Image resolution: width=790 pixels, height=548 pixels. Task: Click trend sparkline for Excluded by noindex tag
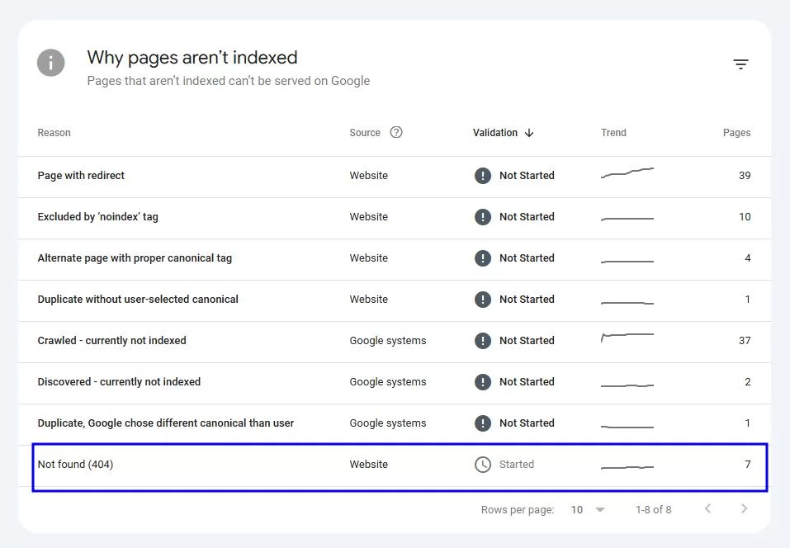627,219
